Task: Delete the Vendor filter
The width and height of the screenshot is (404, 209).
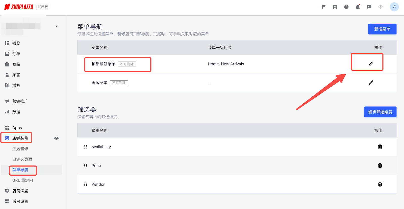Action: click(x=380, y=184)
